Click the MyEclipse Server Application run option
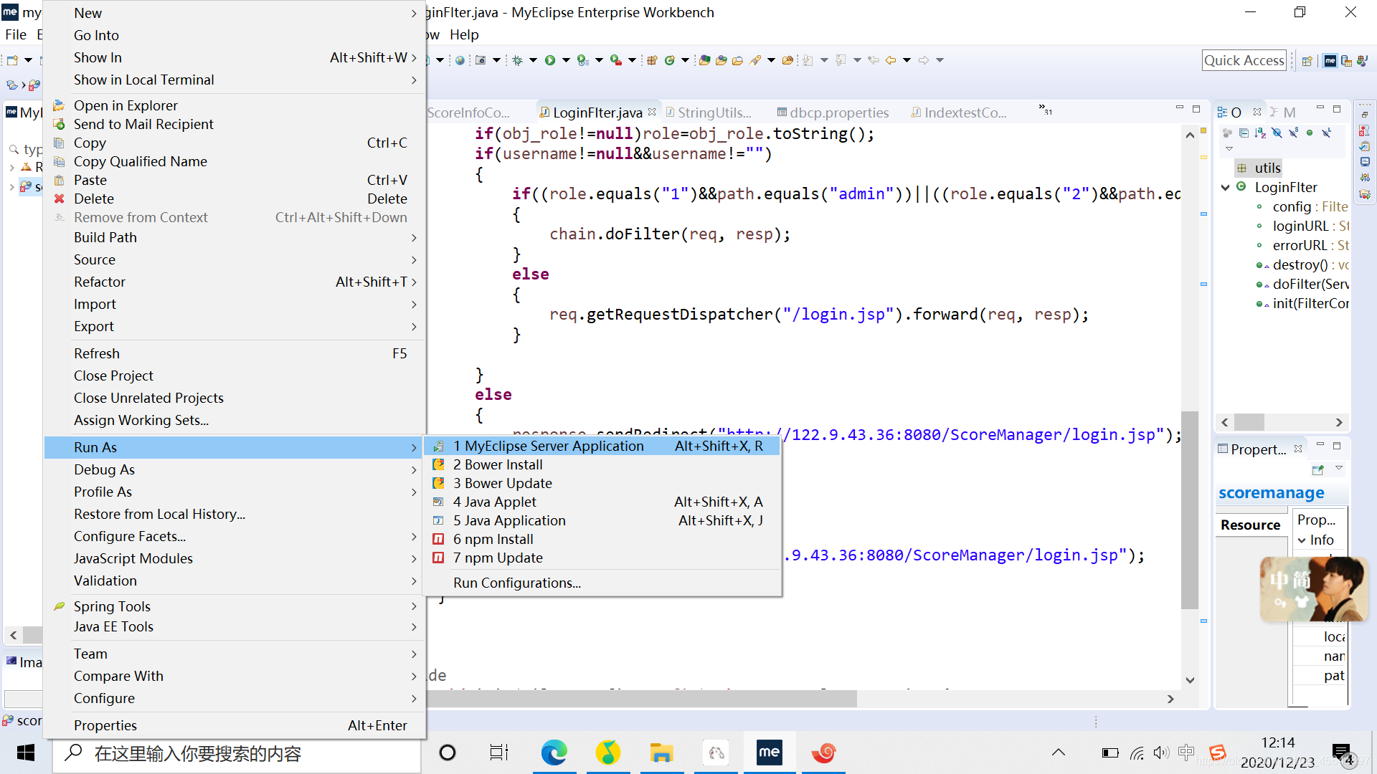 548,445
